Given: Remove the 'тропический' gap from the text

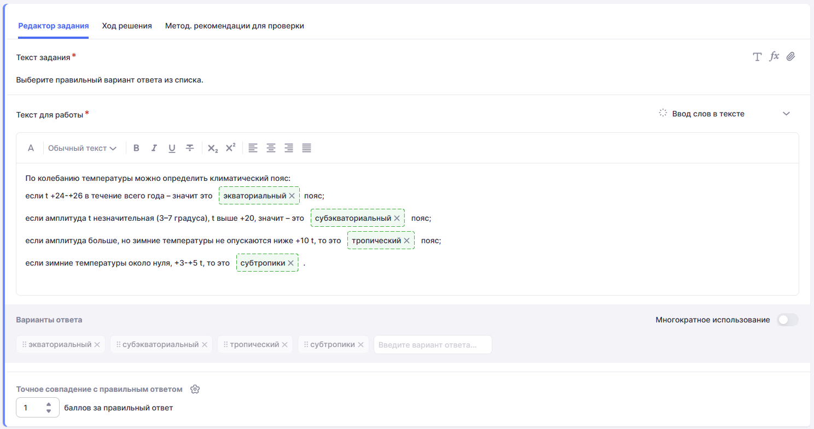Looking at the screenshot, I should [407, 240].
